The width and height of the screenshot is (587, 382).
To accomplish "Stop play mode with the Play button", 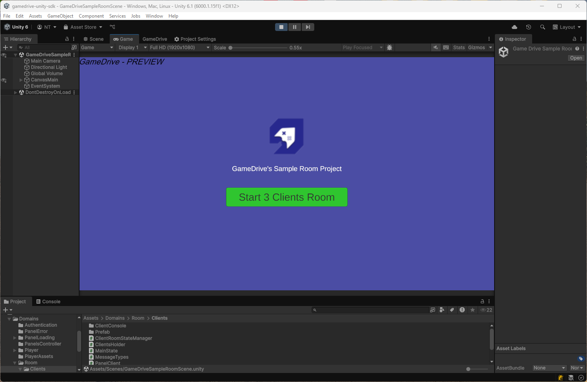I will 281,27.
